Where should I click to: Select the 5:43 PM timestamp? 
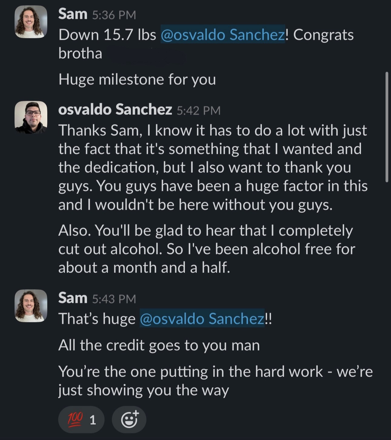coord(114,299)
